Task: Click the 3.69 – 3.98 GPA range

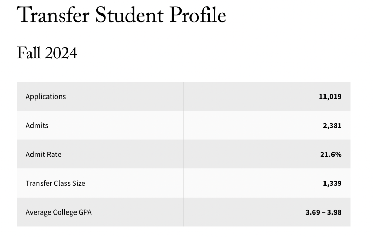Action: 323,212
